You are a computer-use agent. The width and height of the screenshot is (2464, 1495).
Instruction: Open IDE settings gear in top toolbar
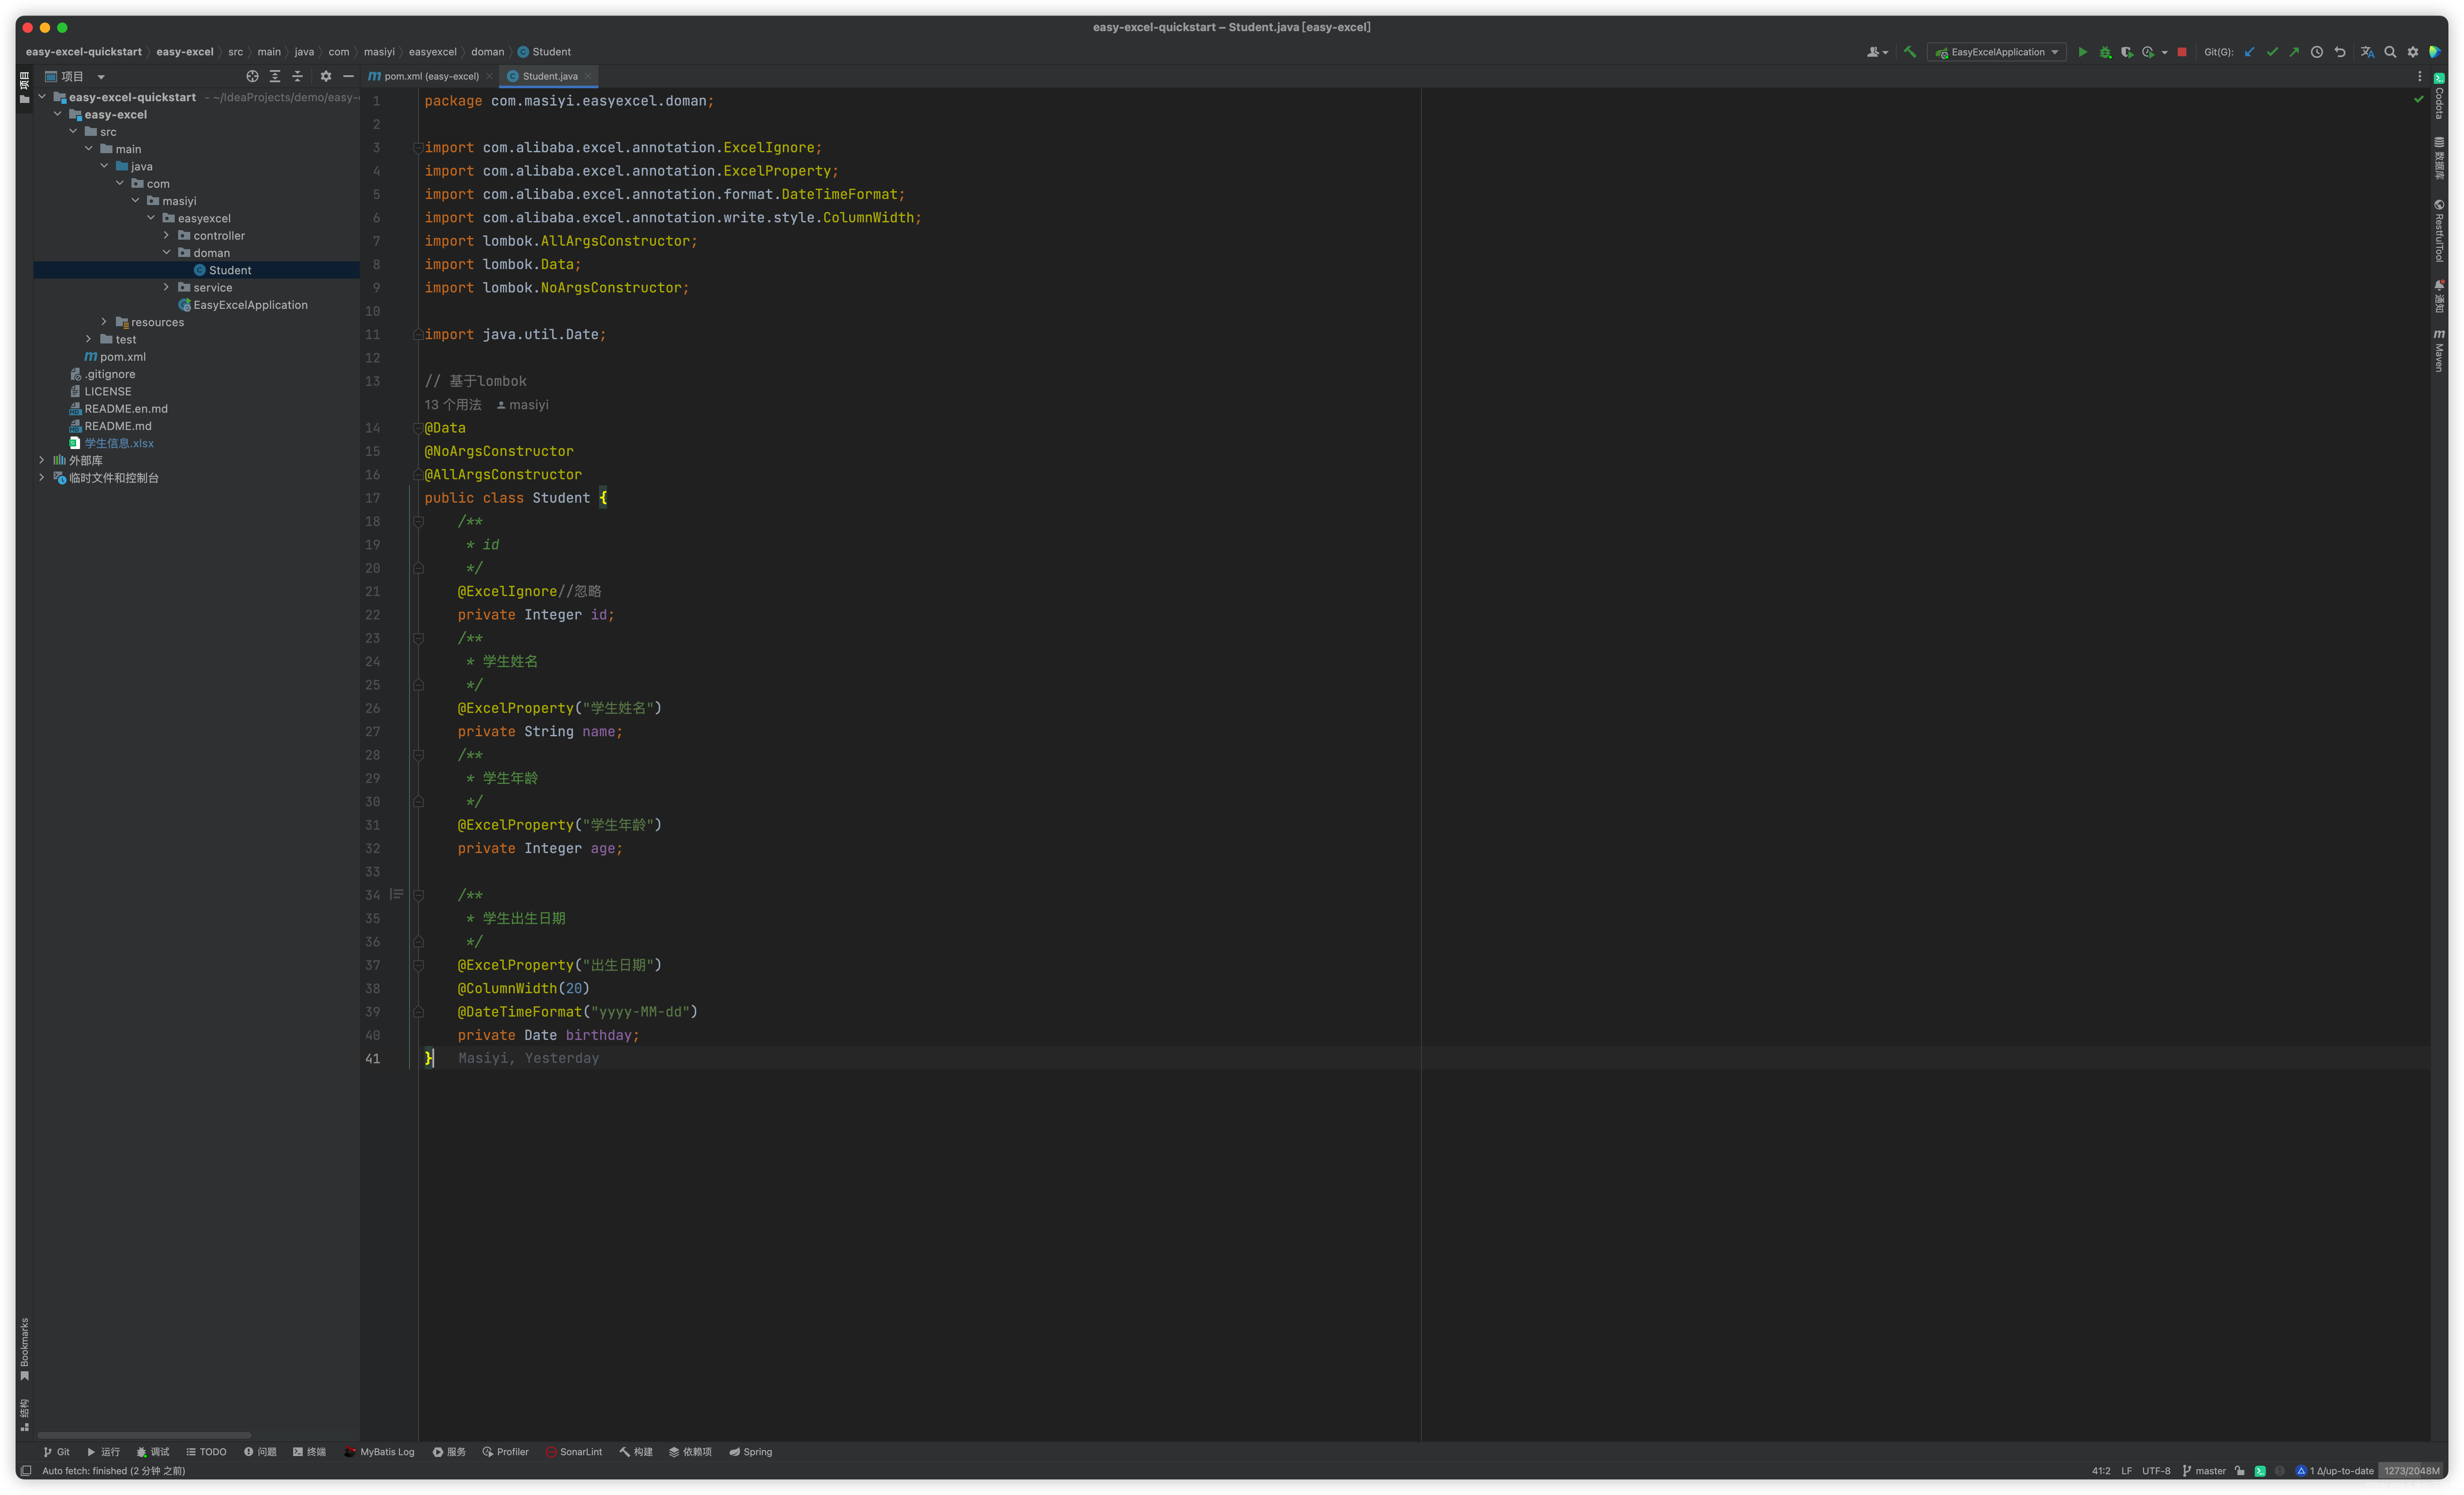[x=2413, y=52]
